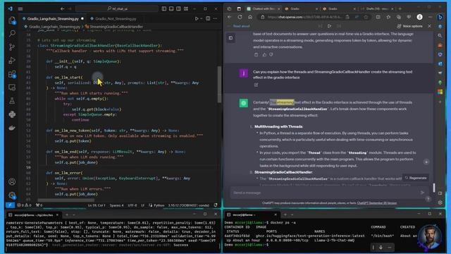The height and width of the screenshot is (254, 451).
Task: Give the ChatGPT response a thumbs down
Action: tap(271, 54)
